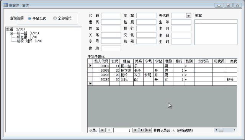Click the 字辈 input field at top
The height and width of the screenshot is (140, 245).
(146, 16)
